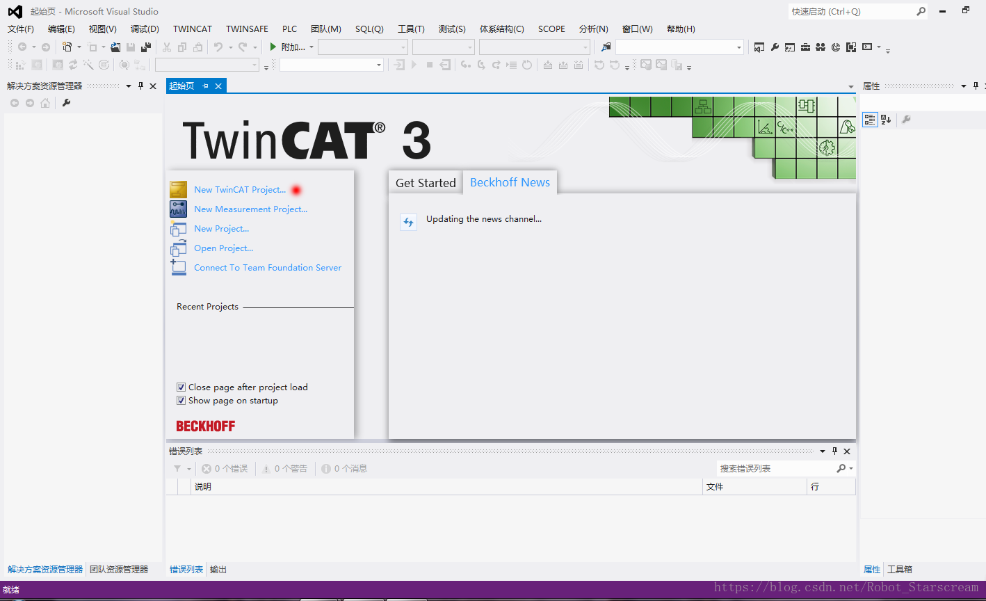This screenshot has width=986, height=601.
Task: Select Categorized view in the Properties panel
Action: [x=870, y=120]
